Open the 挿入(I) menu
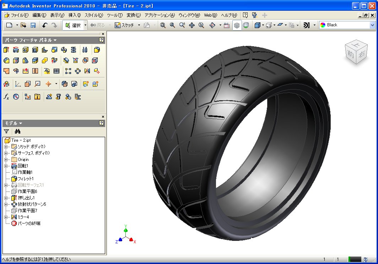 (75, 15)
